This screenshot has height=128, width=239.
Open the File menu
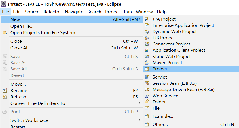tap(5, 12)
